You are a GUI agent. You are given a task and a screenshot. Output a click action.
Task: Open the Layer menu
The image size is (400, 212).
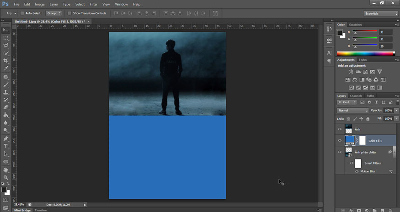(53, 4)
